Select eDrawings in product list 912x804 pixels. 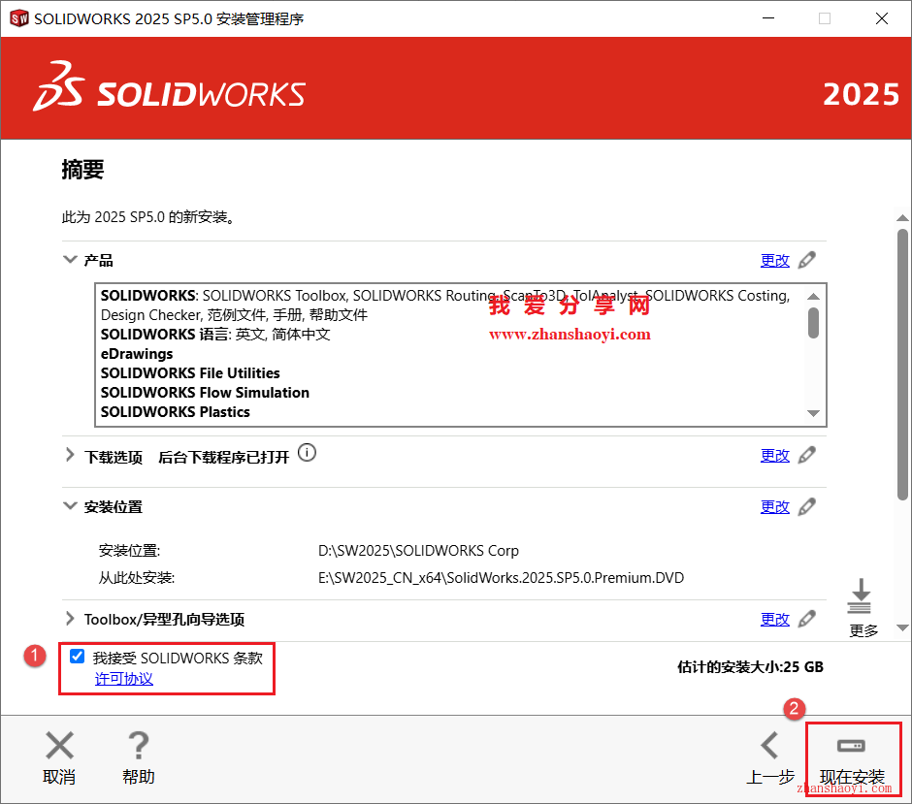(x=137, y=354)
